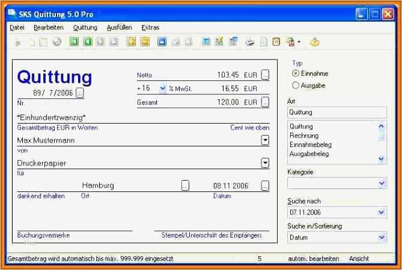This screenshot has height=270, width=402.
Task: Click the Art text input field
Action: (337, 112)
